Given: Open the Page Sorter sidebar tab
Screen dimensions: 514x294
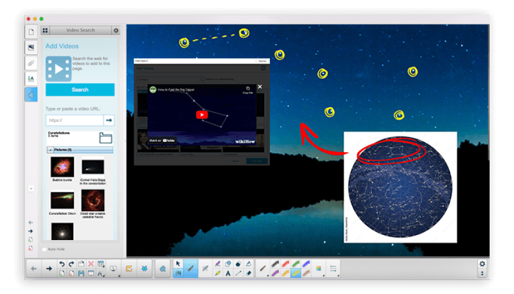Looking at the screenshot, I should 31,32.
